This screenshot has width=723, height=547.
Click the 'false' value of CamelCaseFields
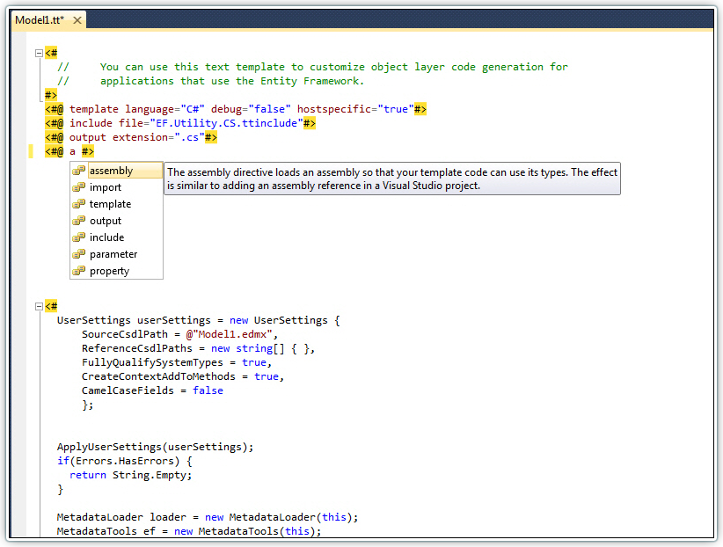pyautogui.click(x=208, y=390)
